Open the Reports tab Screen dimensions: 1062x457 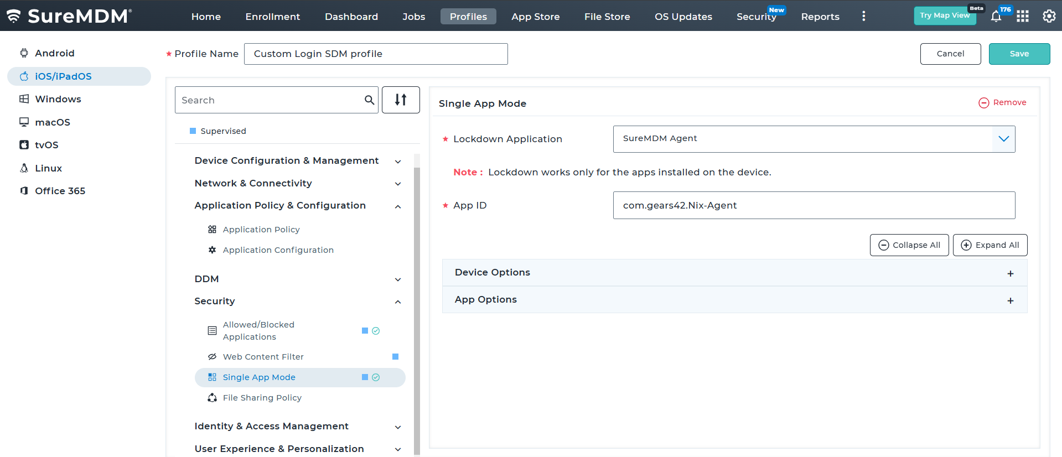[x=820, y=17]
